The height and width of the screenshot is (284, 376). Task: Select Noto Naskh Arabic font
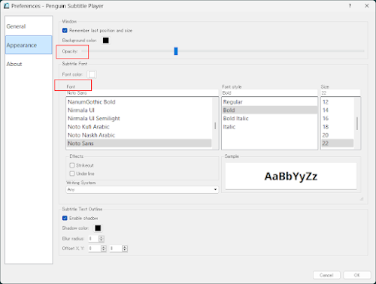(139, 135)
